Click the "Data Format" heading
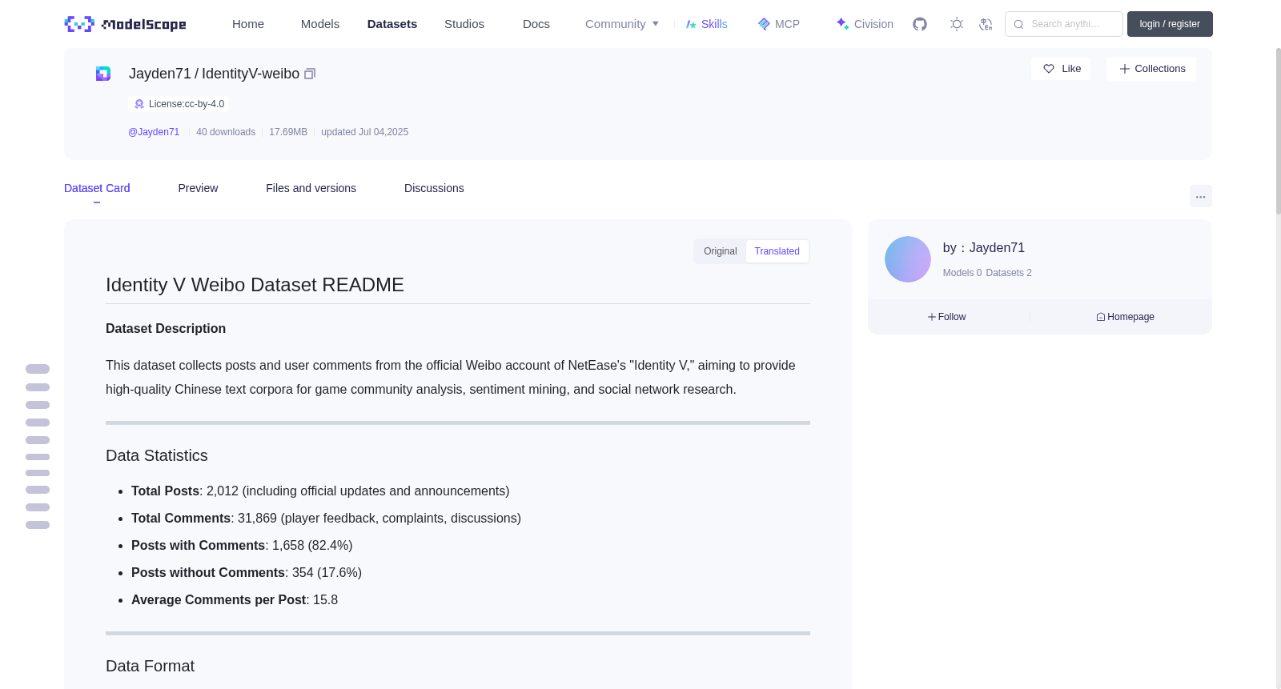Screen dimensions: 1281x689 tap(151, 666)
